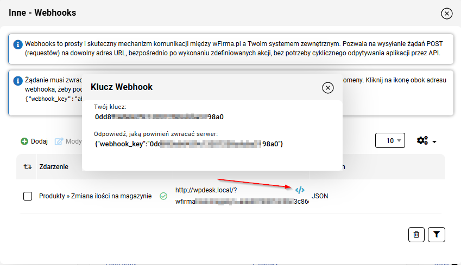Open the filter funnel button
Screen dimensions: 461x265
(437, 234)
